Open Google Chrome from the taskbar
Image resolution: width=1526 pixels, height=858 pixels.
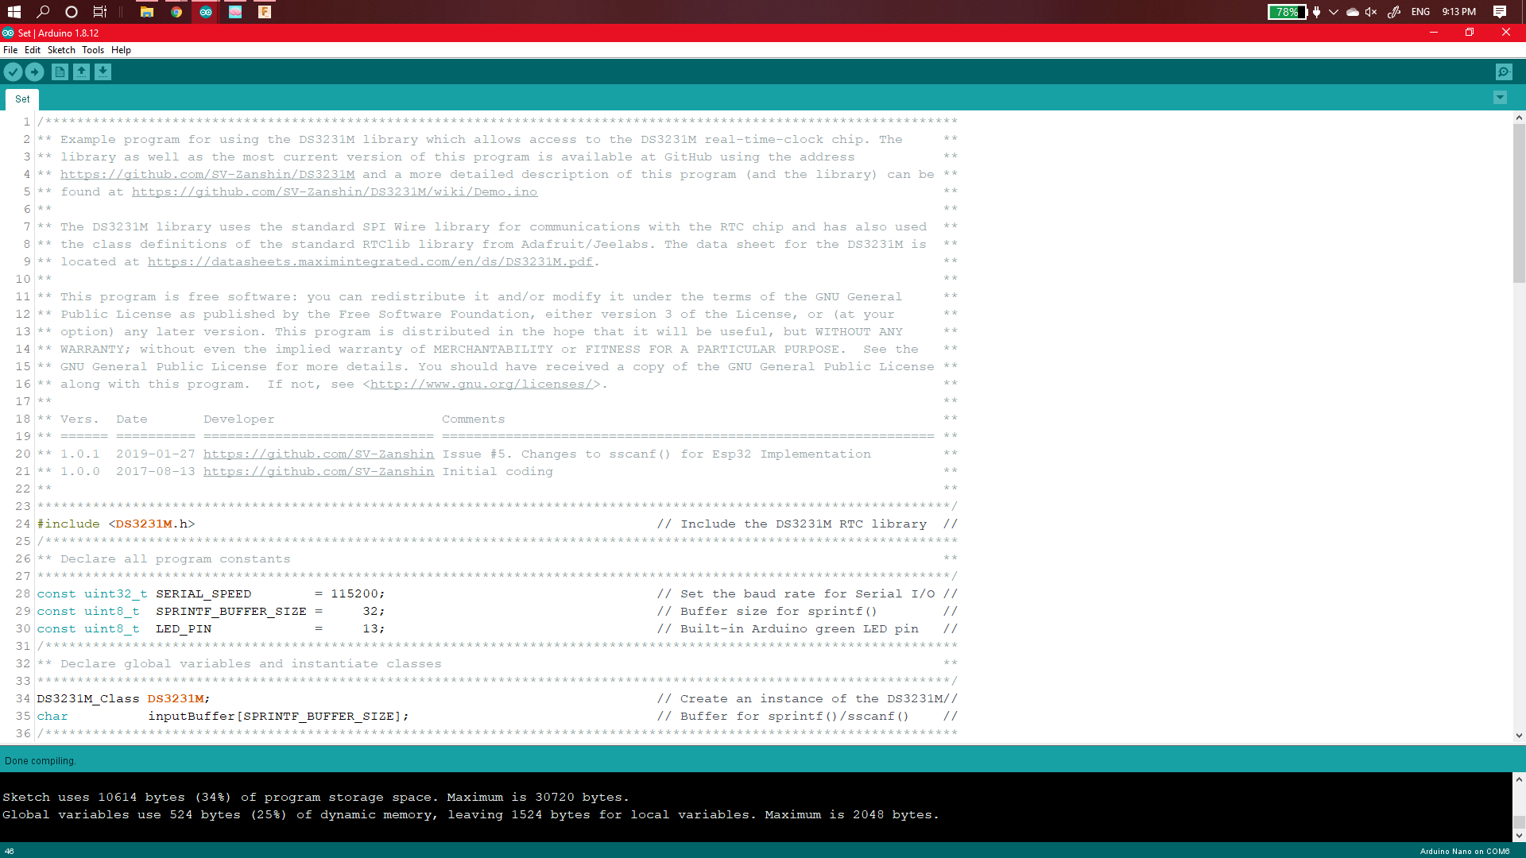[x=176, y=12]
